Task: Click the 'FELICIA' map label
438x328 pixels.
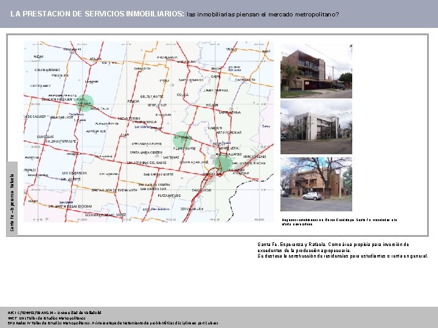Action: point(133,101)
